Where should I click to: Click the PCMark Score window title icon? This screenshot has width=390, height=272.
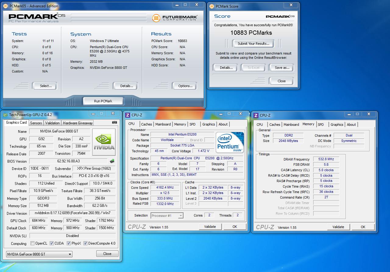212,6
